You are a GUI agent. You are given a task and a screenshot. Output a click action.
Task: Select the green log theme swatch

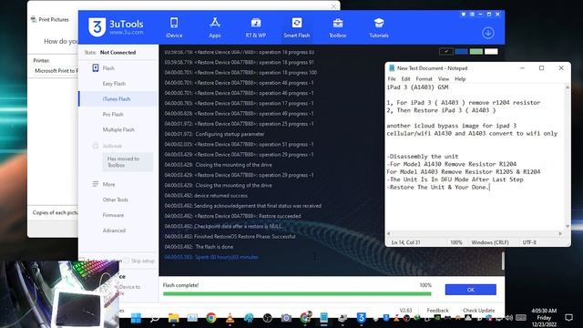tap(476, 51)
